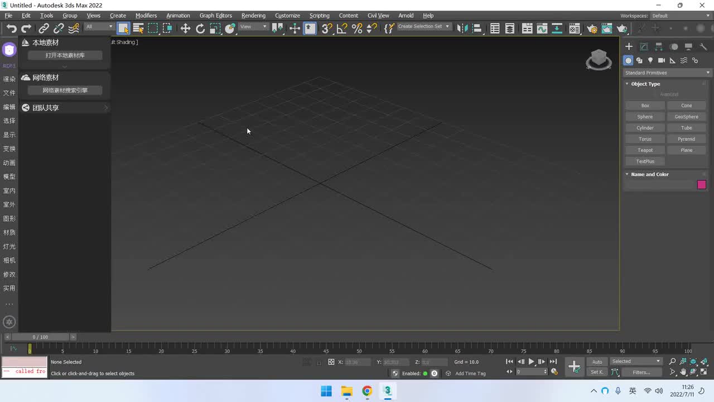
Task: Activate the Select and Link tool
Action: pos(44,28)
